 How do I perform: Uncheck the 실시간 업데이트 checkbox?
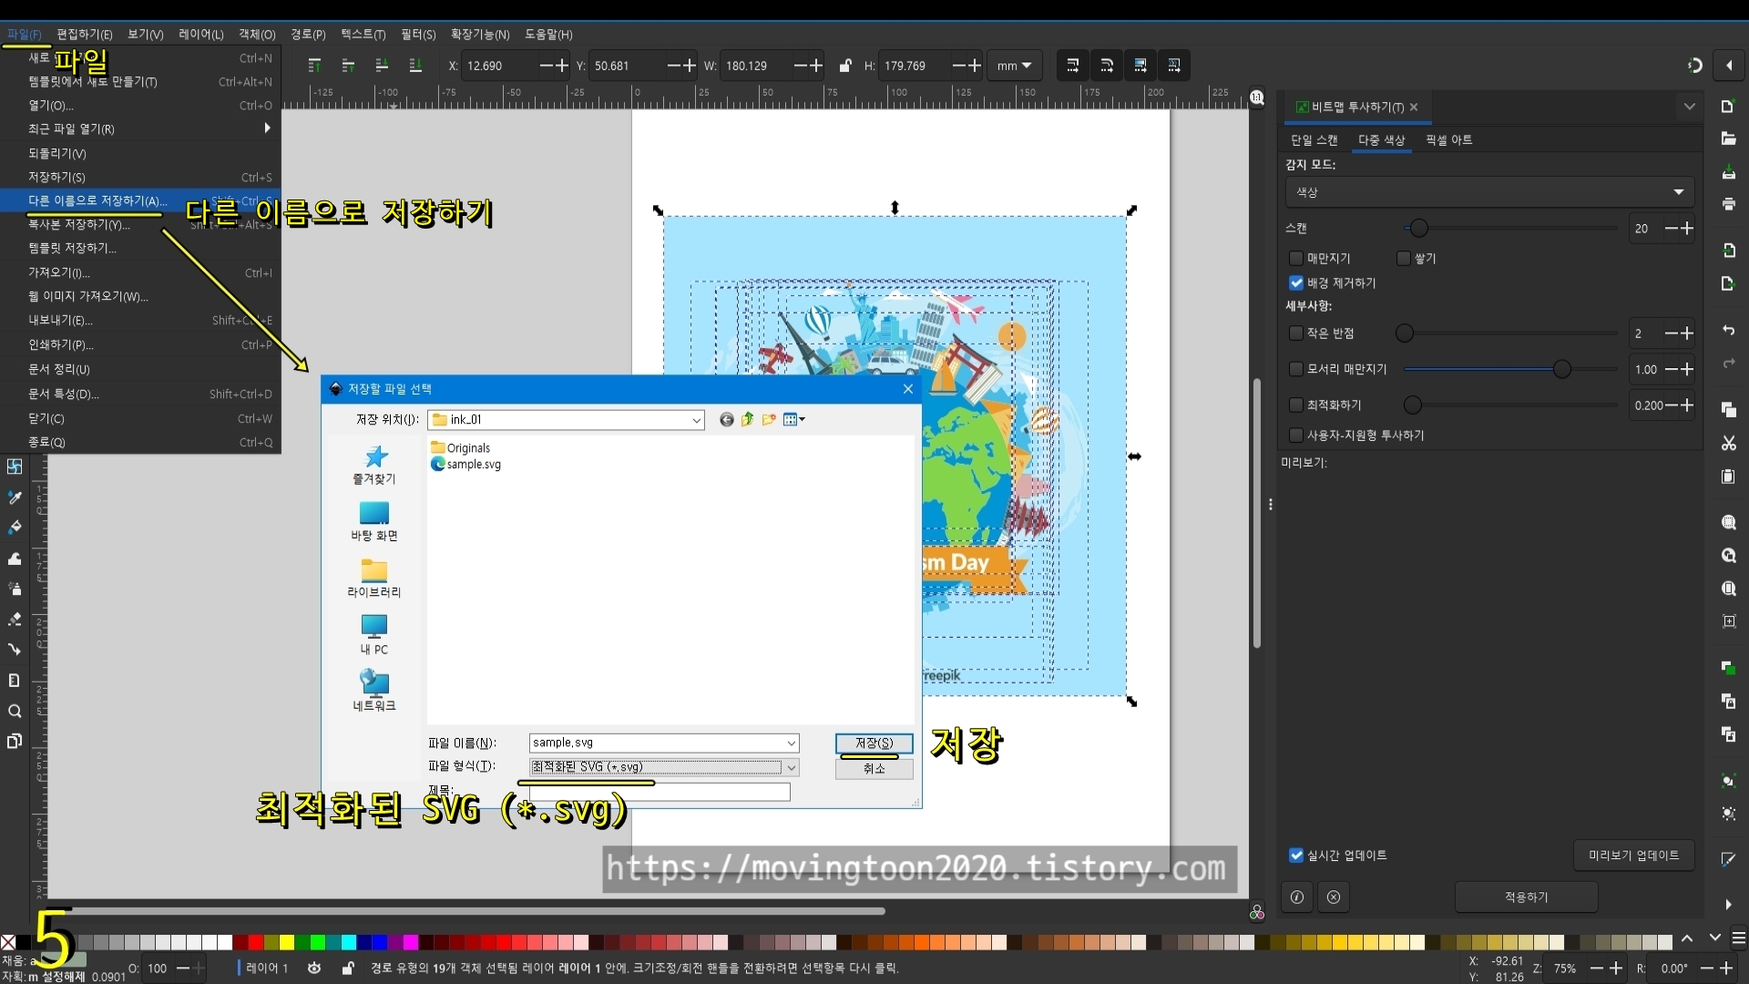pyautogui.click(x=1296, y=855)
